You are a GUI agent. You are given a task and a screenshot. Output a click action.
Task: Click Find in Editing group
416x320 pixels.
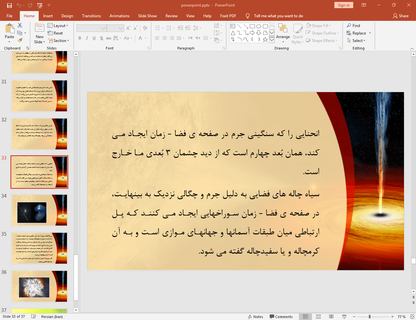(x=354, y=26)
